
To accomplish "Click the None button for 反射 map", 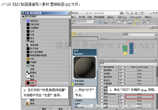I will coord(139,100).
